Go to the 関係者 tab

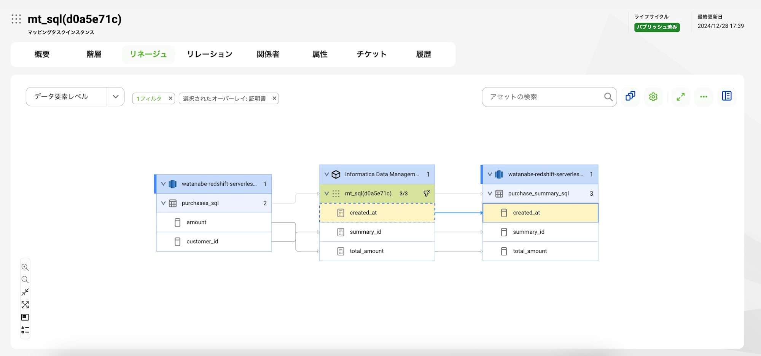click(x=268, y=54)
